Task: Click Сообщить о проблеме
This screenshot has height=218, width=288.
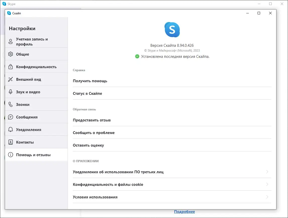Action: coord(172,133)
